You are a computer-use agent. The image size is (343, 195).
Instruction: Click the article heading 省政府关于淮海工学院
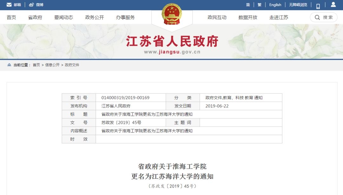[x=172, y=166]
